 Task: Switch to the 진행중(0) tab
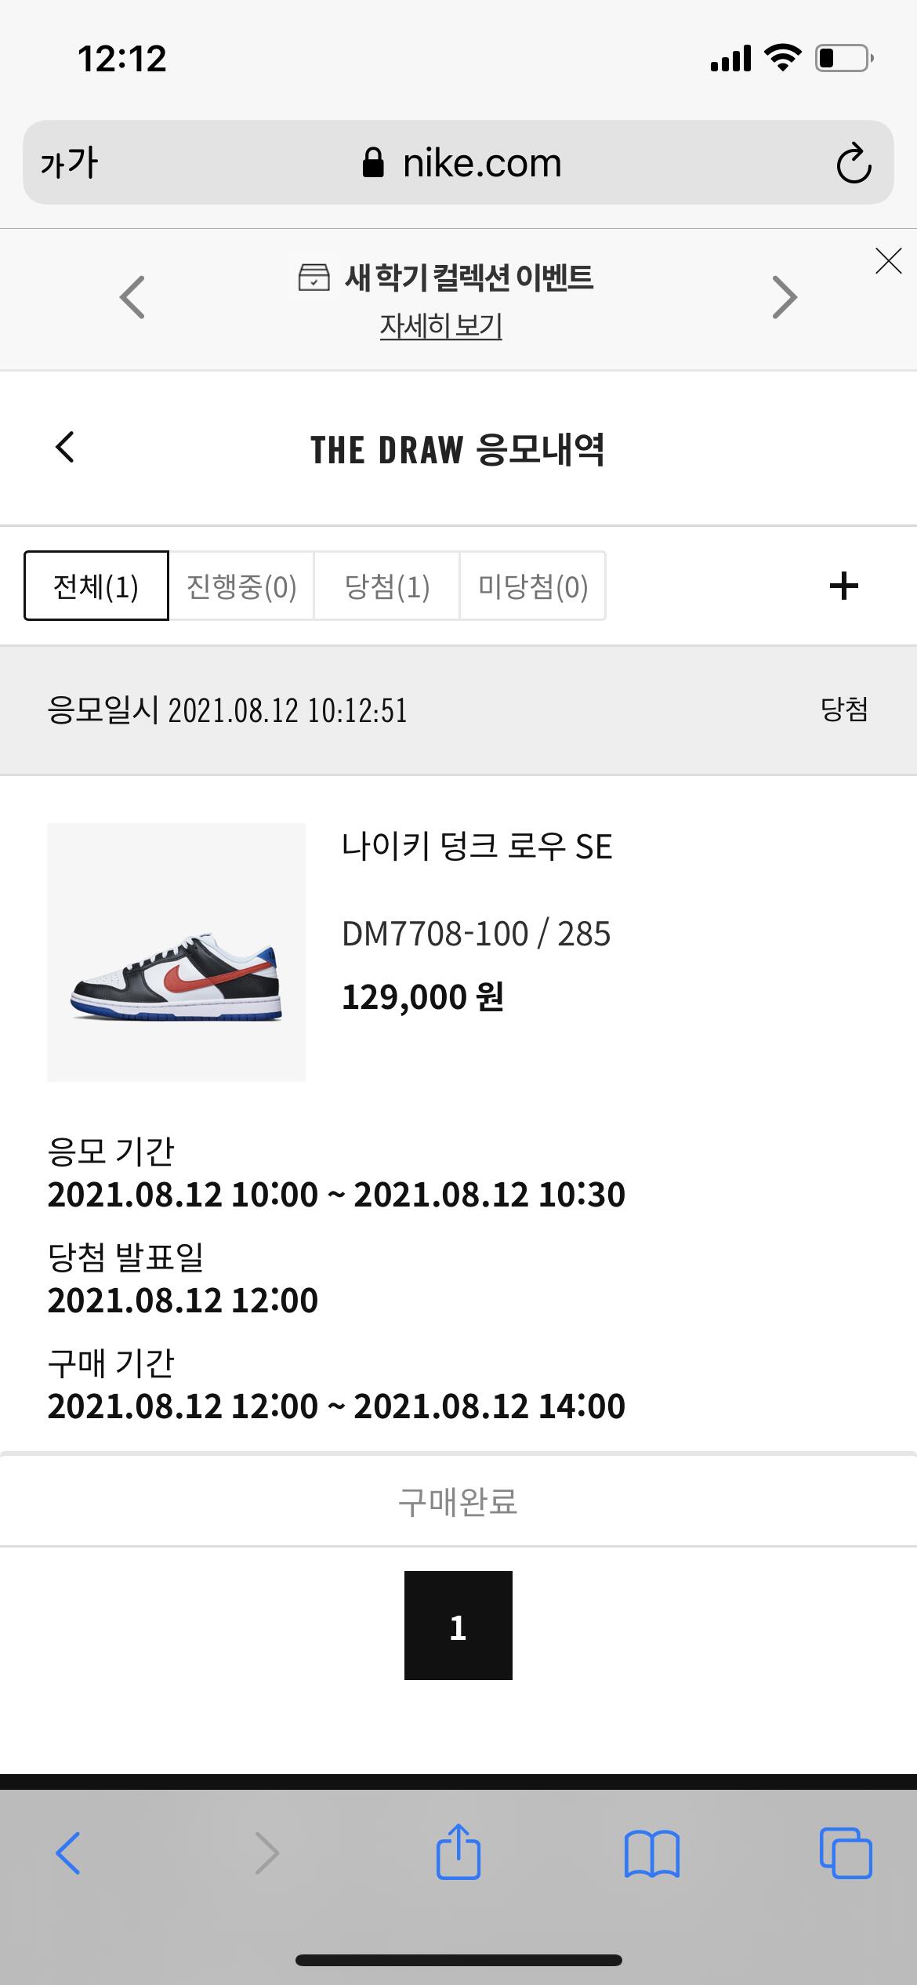pyautogui.click(x=241, y=586)
